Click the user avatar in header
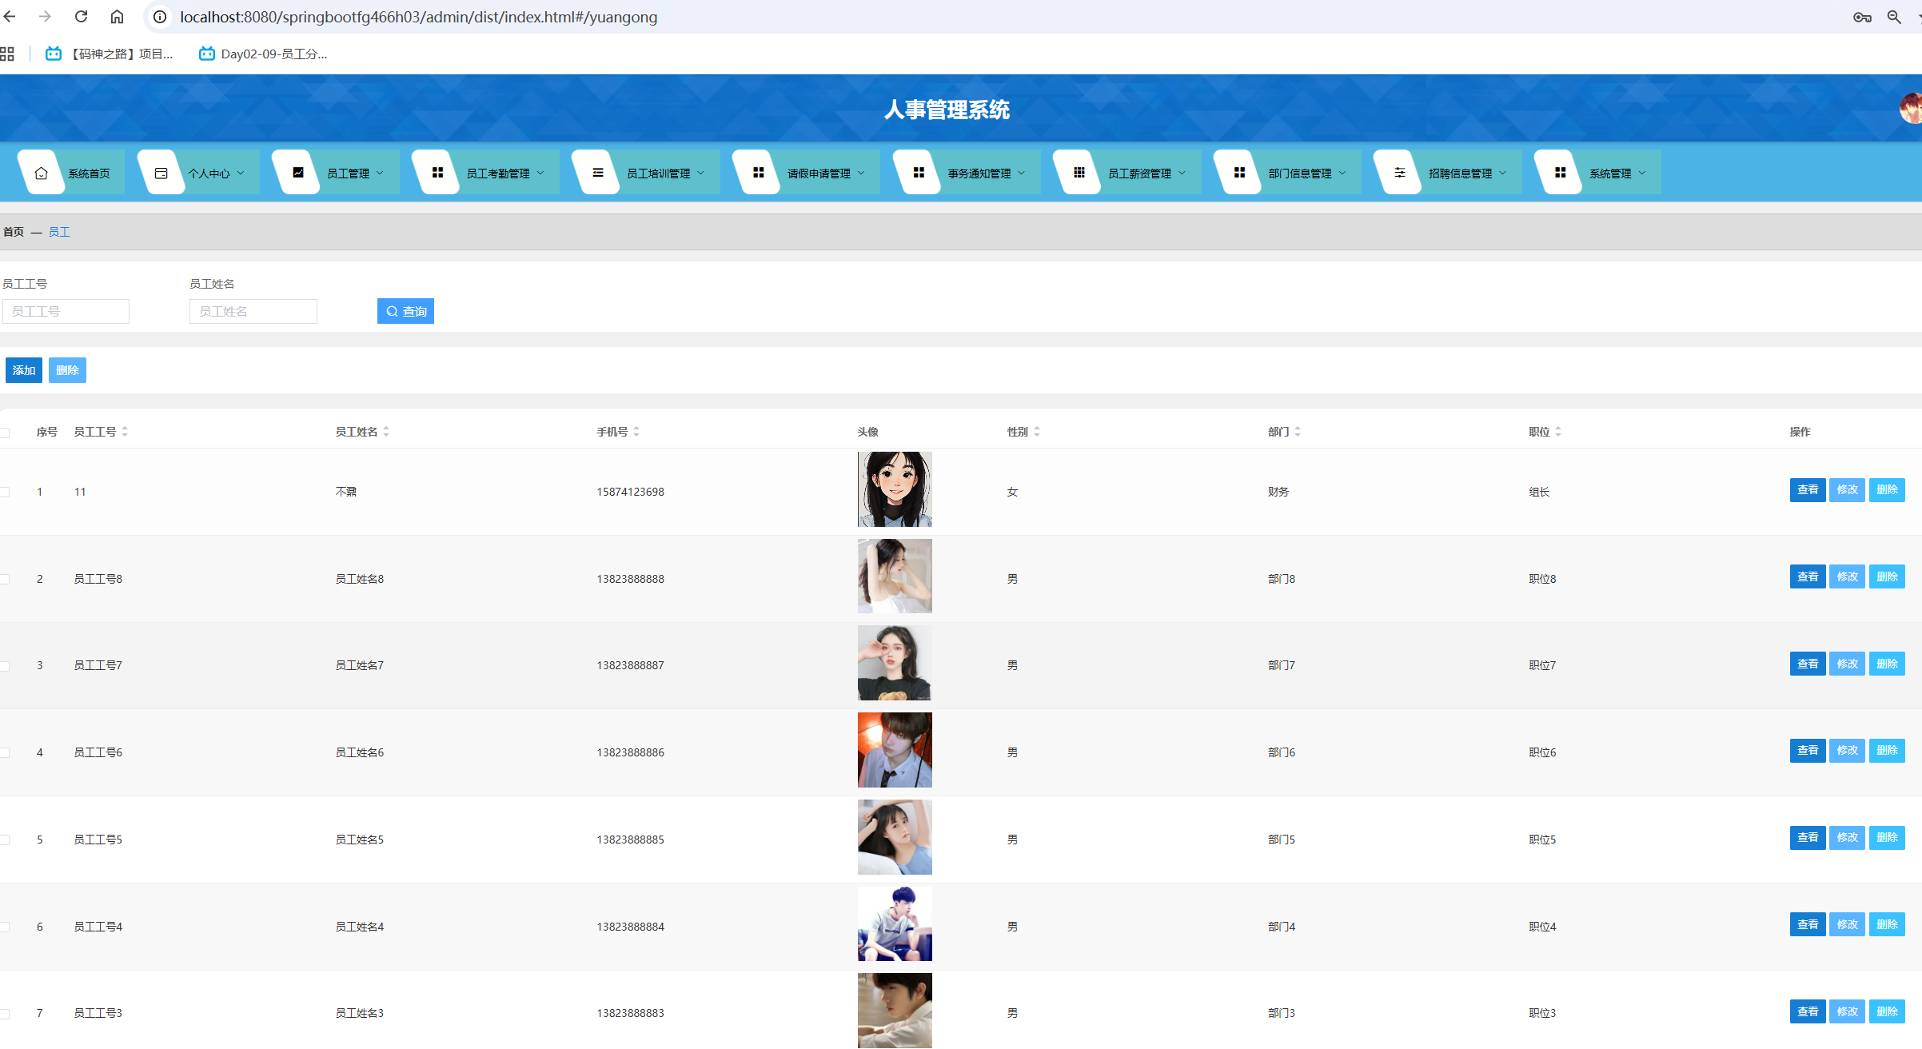The width and height of the screenshot is (1922, 1049). click(1912, 109)
